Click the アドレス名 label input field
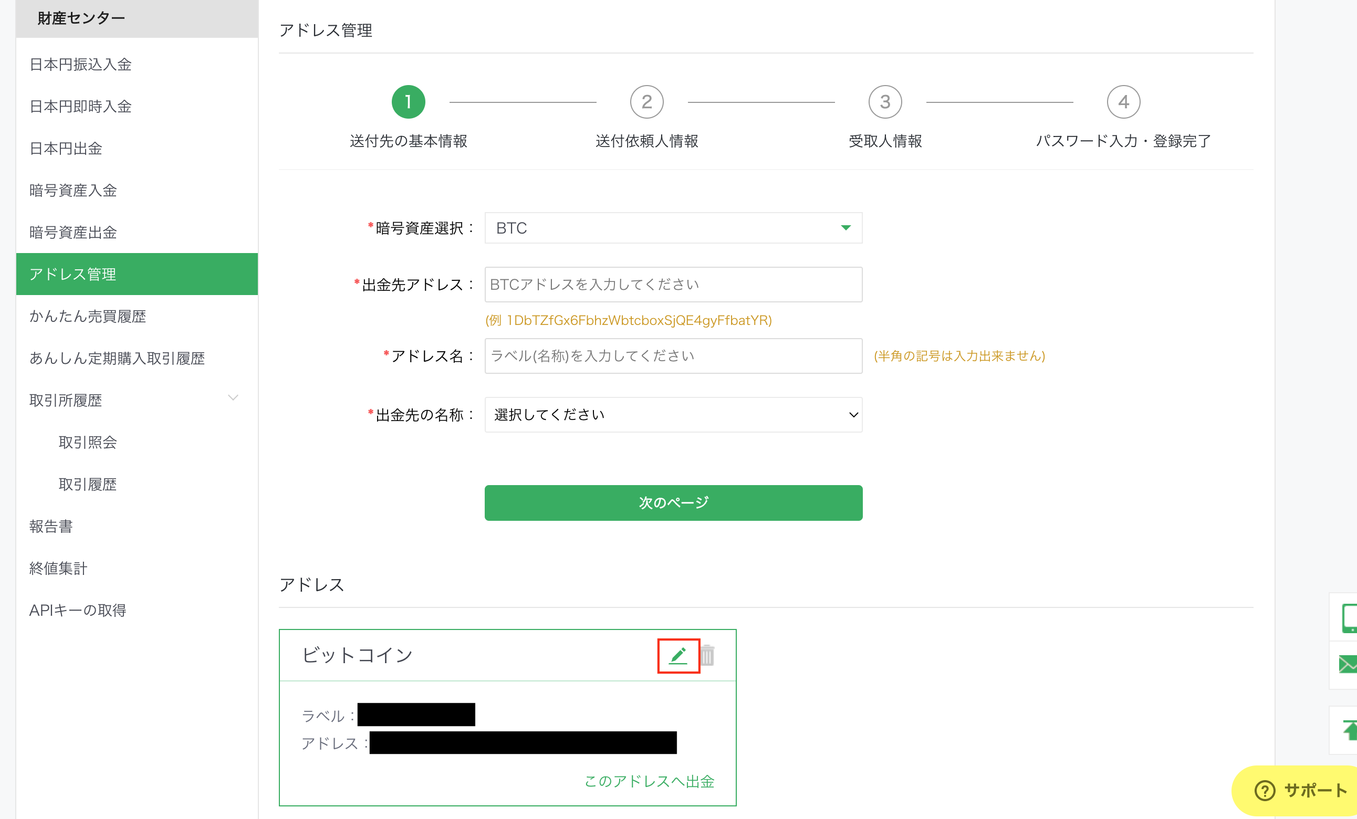 coord(674,356)
